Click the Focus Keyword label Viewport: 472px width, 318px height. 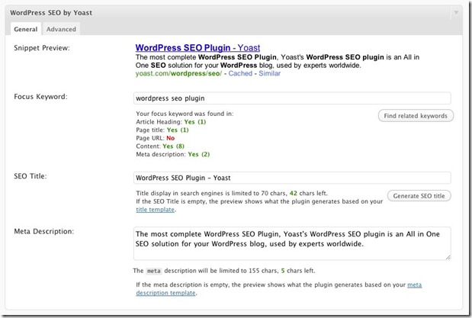pos(40,97)
